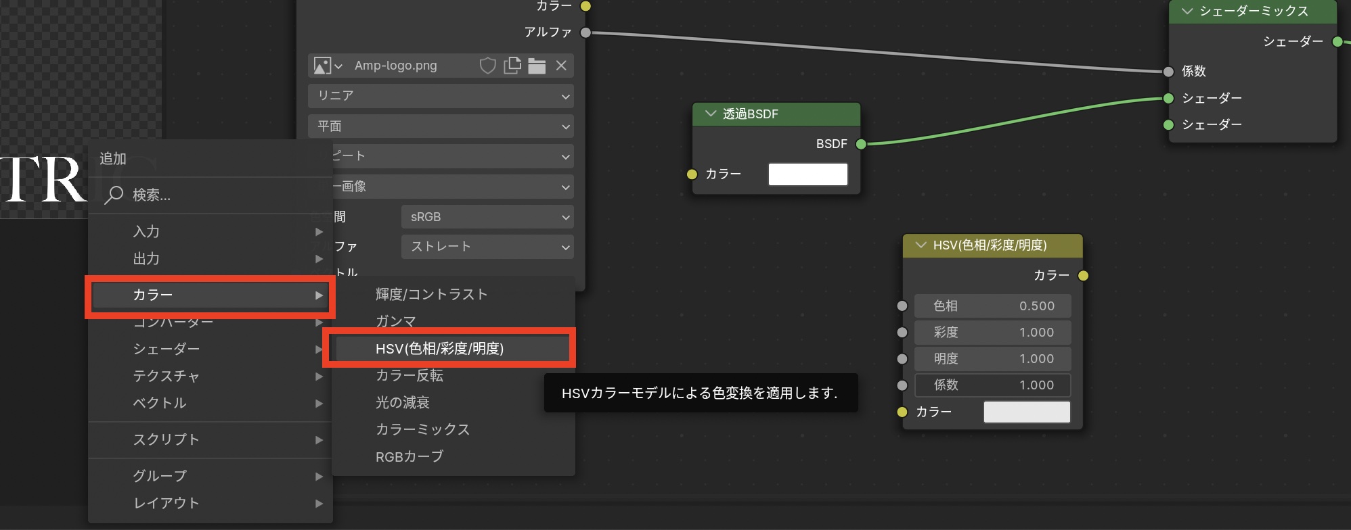Viewport: 1351px width, 530px height.
Task: Click the image browse dropdown icon
Action: 328,66
